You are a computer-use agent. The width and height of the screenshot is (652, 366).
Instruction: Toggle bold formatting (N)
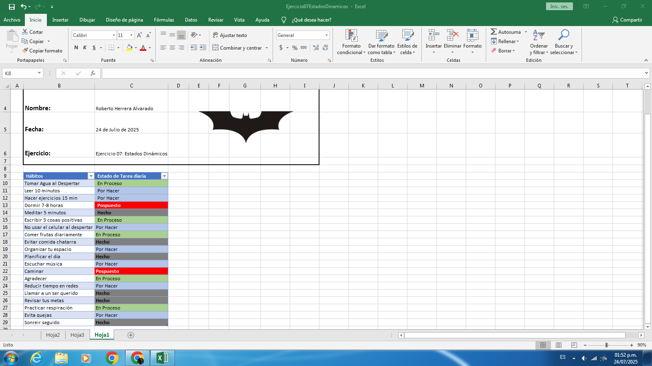coord(76,48)
